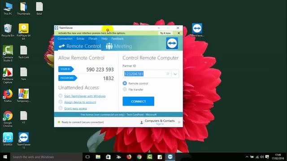Image resolution: width=287 pixels, height=161 pixels.
Task: Dismiss the new interface preview banner
Action: click(179, 33)
